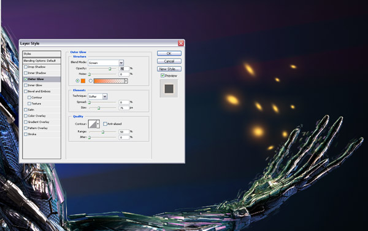
Task: Open Blending Options: Default section
Action: coord(42,61)
